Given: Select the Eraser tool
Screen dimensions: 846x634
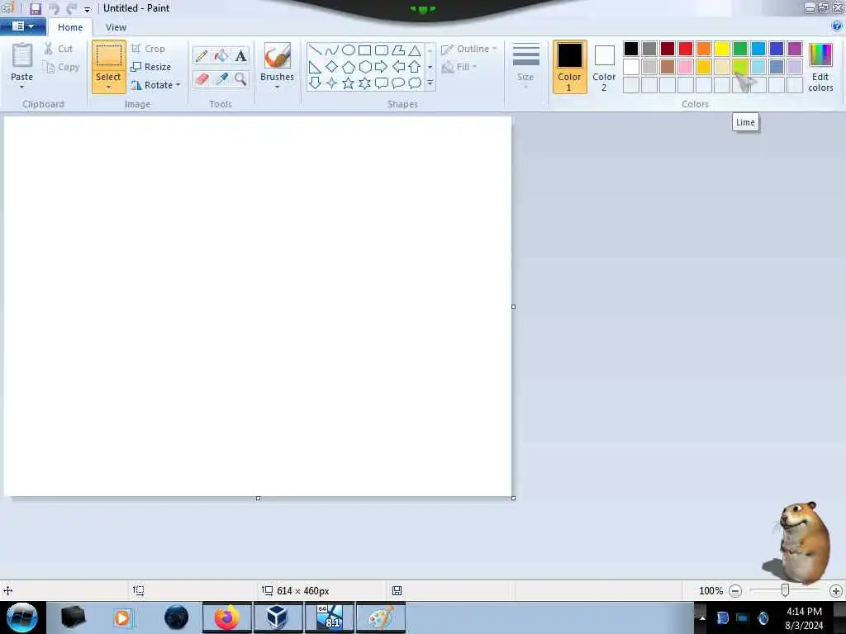Looking at the screenshot, I should point(202,78).
